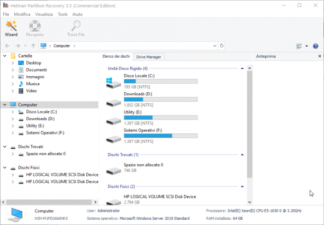Open the address bar history dropdown
324x225 pixels.
(215, 46)
